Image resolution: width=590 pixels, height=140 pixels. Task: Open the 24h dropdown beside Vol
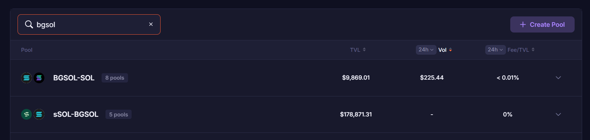[x=426, y=50]
